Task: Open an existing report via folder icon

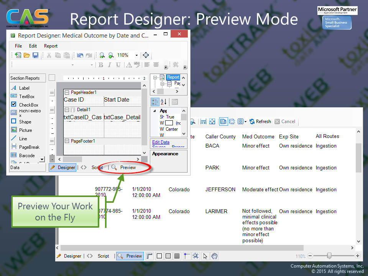Action: point(27,55)
